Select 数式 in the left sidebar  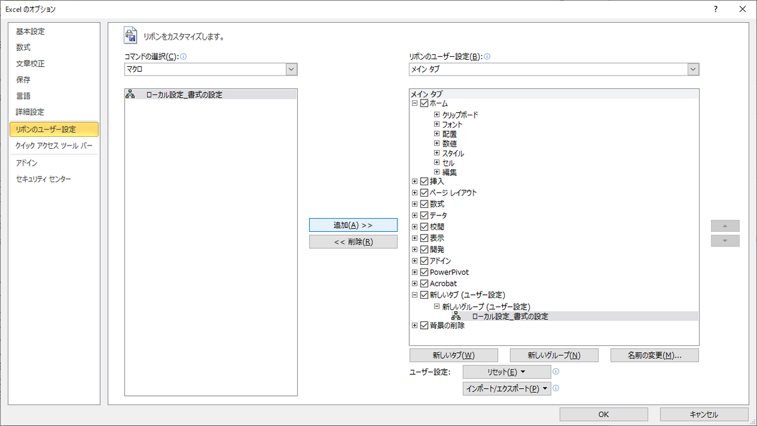tap(54, 48)
